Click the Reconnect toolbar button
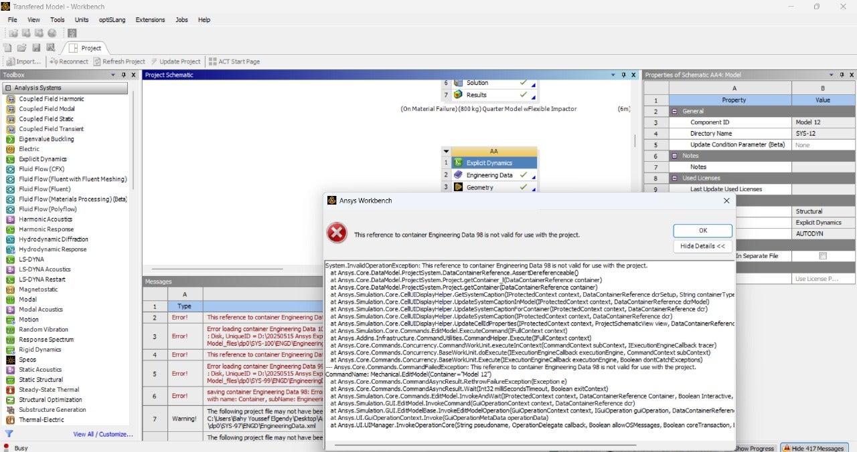 point(70,62)
